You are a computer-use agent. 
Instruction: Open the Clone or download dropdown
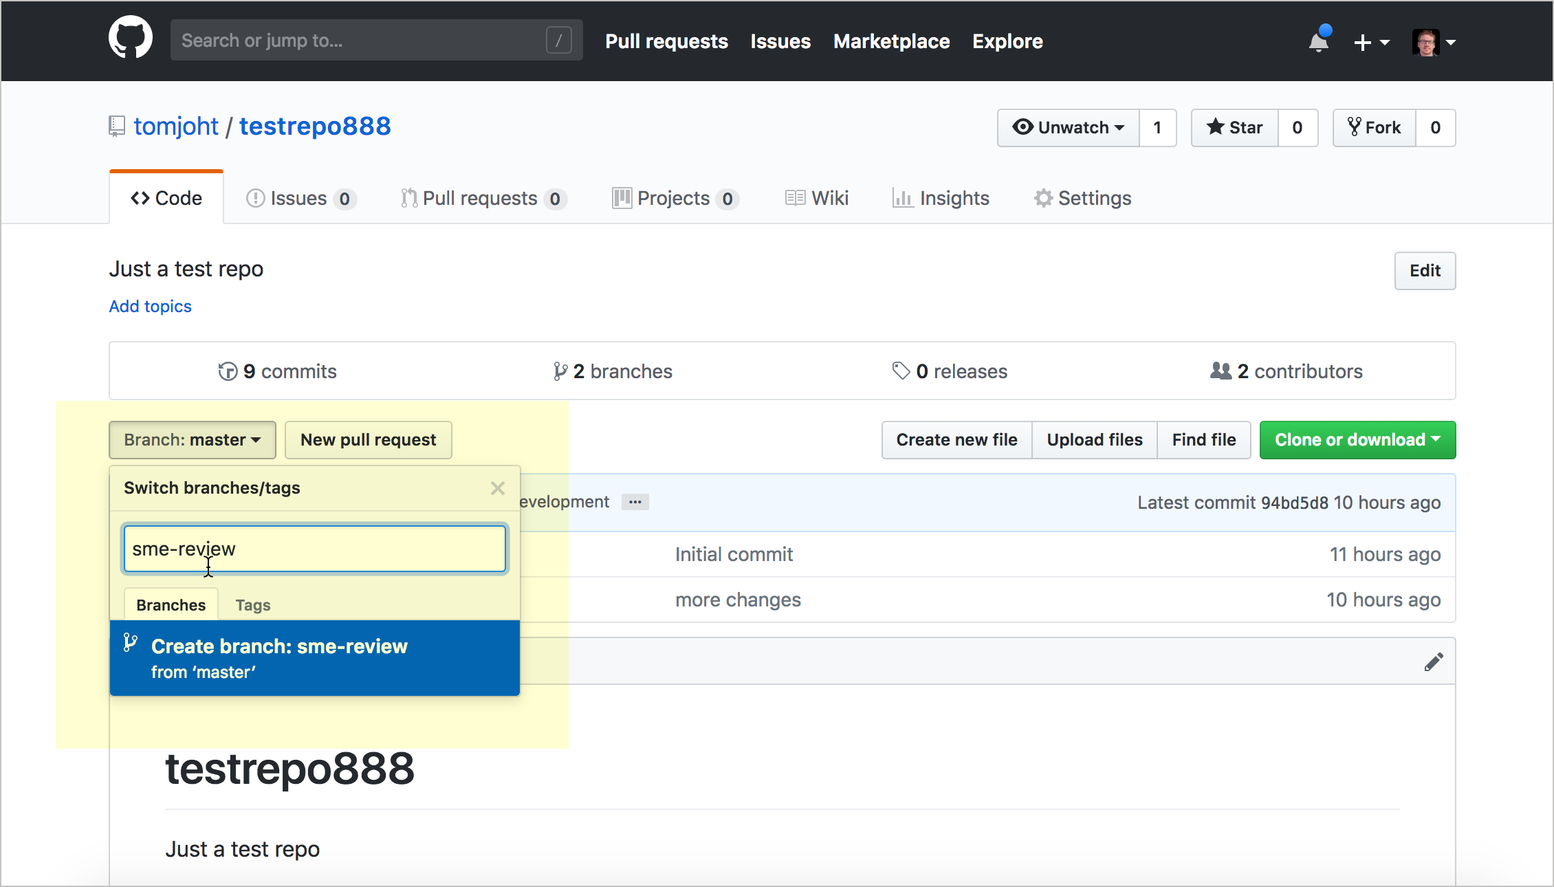[x=1356, y=440]
